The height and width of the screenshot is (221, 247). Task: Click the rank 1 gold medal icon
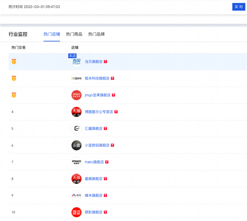pyautogui.click(x=14, y=62)
